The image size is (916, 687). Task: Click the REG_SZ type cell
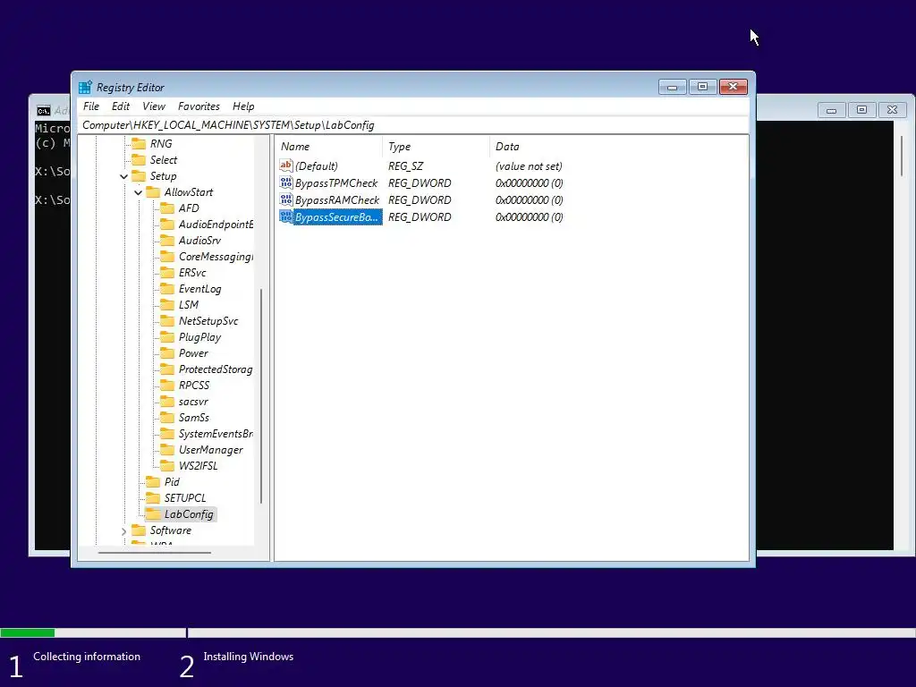pos(405,165)
